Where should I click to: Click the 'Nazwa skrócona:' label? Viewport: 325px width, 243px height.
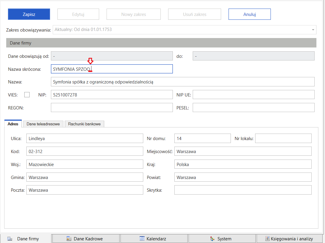(25, 69)
